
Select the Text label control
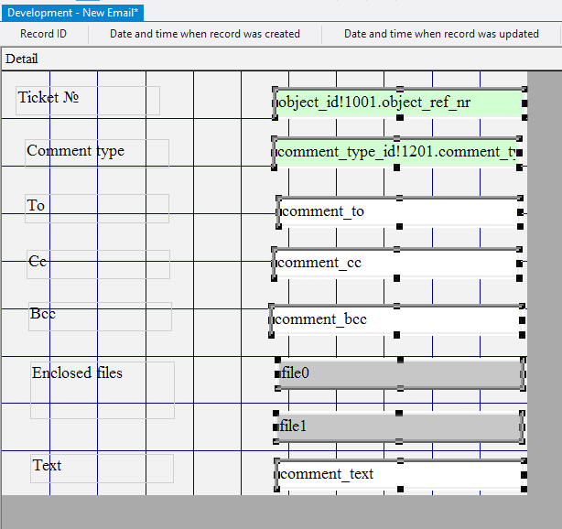[x=102, y=468]
